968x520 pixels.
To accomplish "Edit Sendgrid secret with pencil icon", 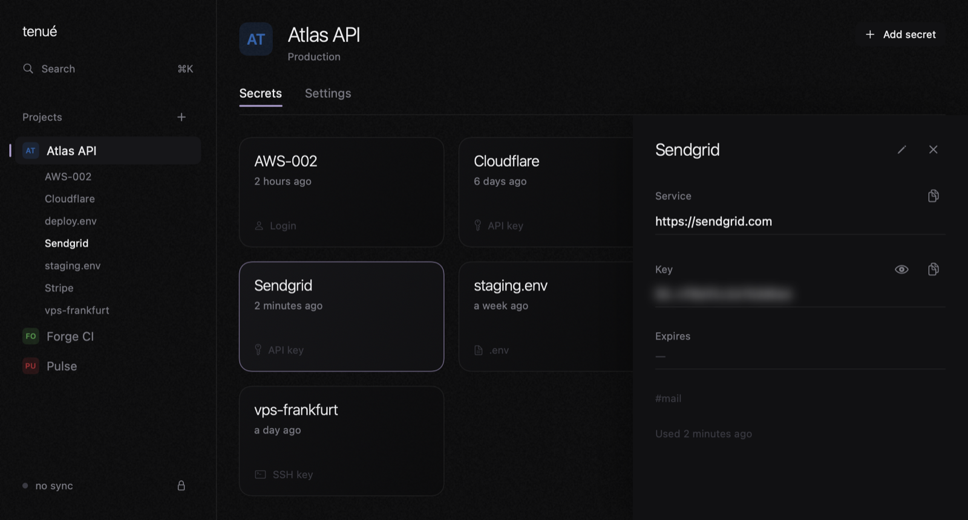I will click(901, 150).
